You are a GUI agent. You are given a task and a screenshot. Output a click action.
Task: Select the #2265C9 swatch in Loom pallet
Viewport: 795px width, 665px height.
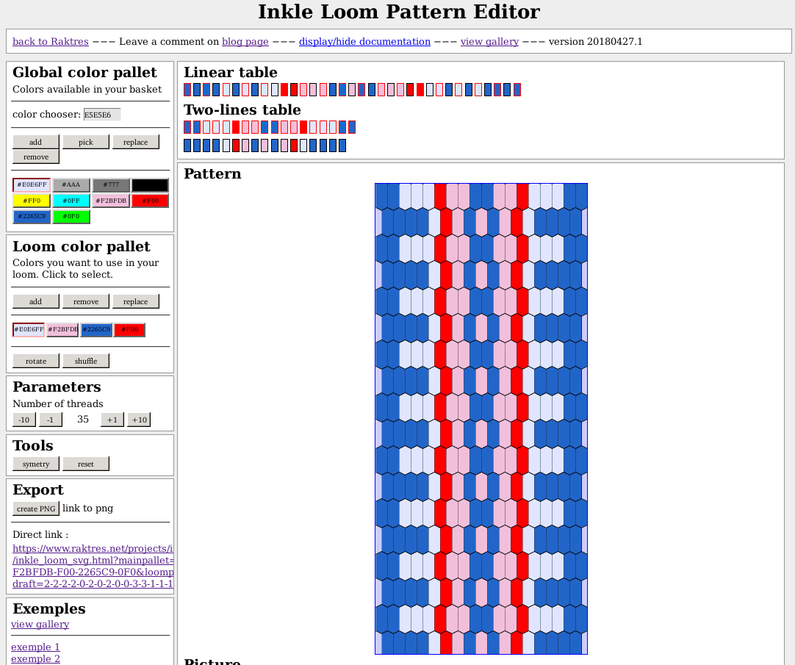click(x=96, y=329)
